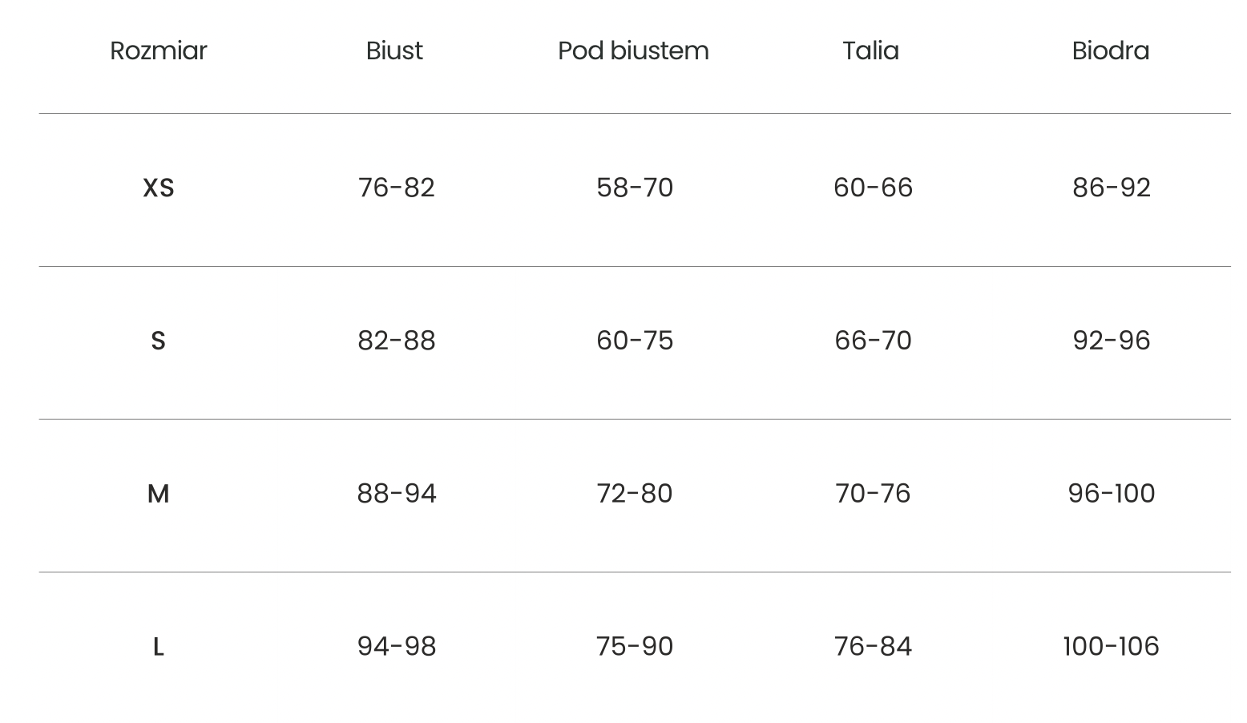The image size is (1247, 723).
Task: Click the Biust column header
Action: point(394,50)
